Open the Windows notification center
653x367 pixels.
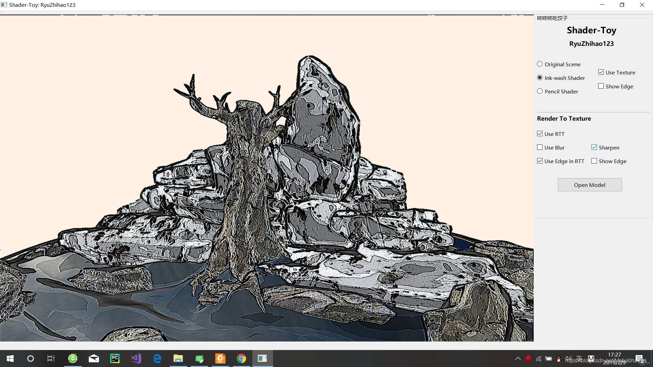click(639, 359)
